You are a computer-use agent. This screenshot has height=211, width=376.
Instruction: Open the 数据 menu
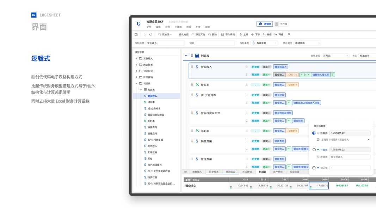[189, 27]
